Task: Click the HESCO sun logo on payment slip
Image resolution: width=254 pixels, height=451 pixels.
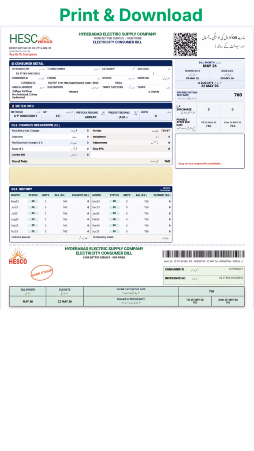Action: point(18,256)
